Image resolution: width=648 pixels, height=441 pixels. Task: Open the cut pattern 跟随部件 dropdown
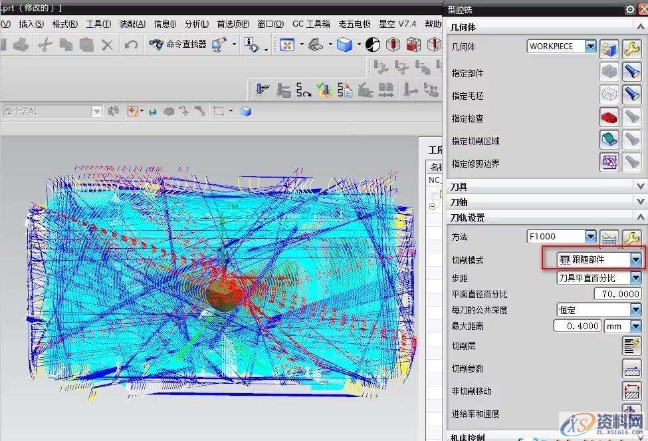point(635,259)
